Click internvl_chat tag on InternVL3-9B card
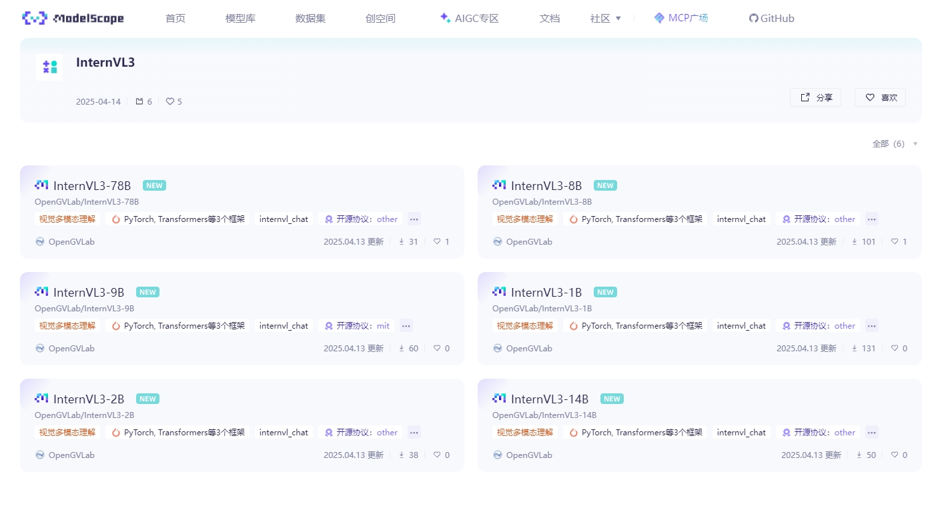The image size is (942, 512). (x=284, y=325)
